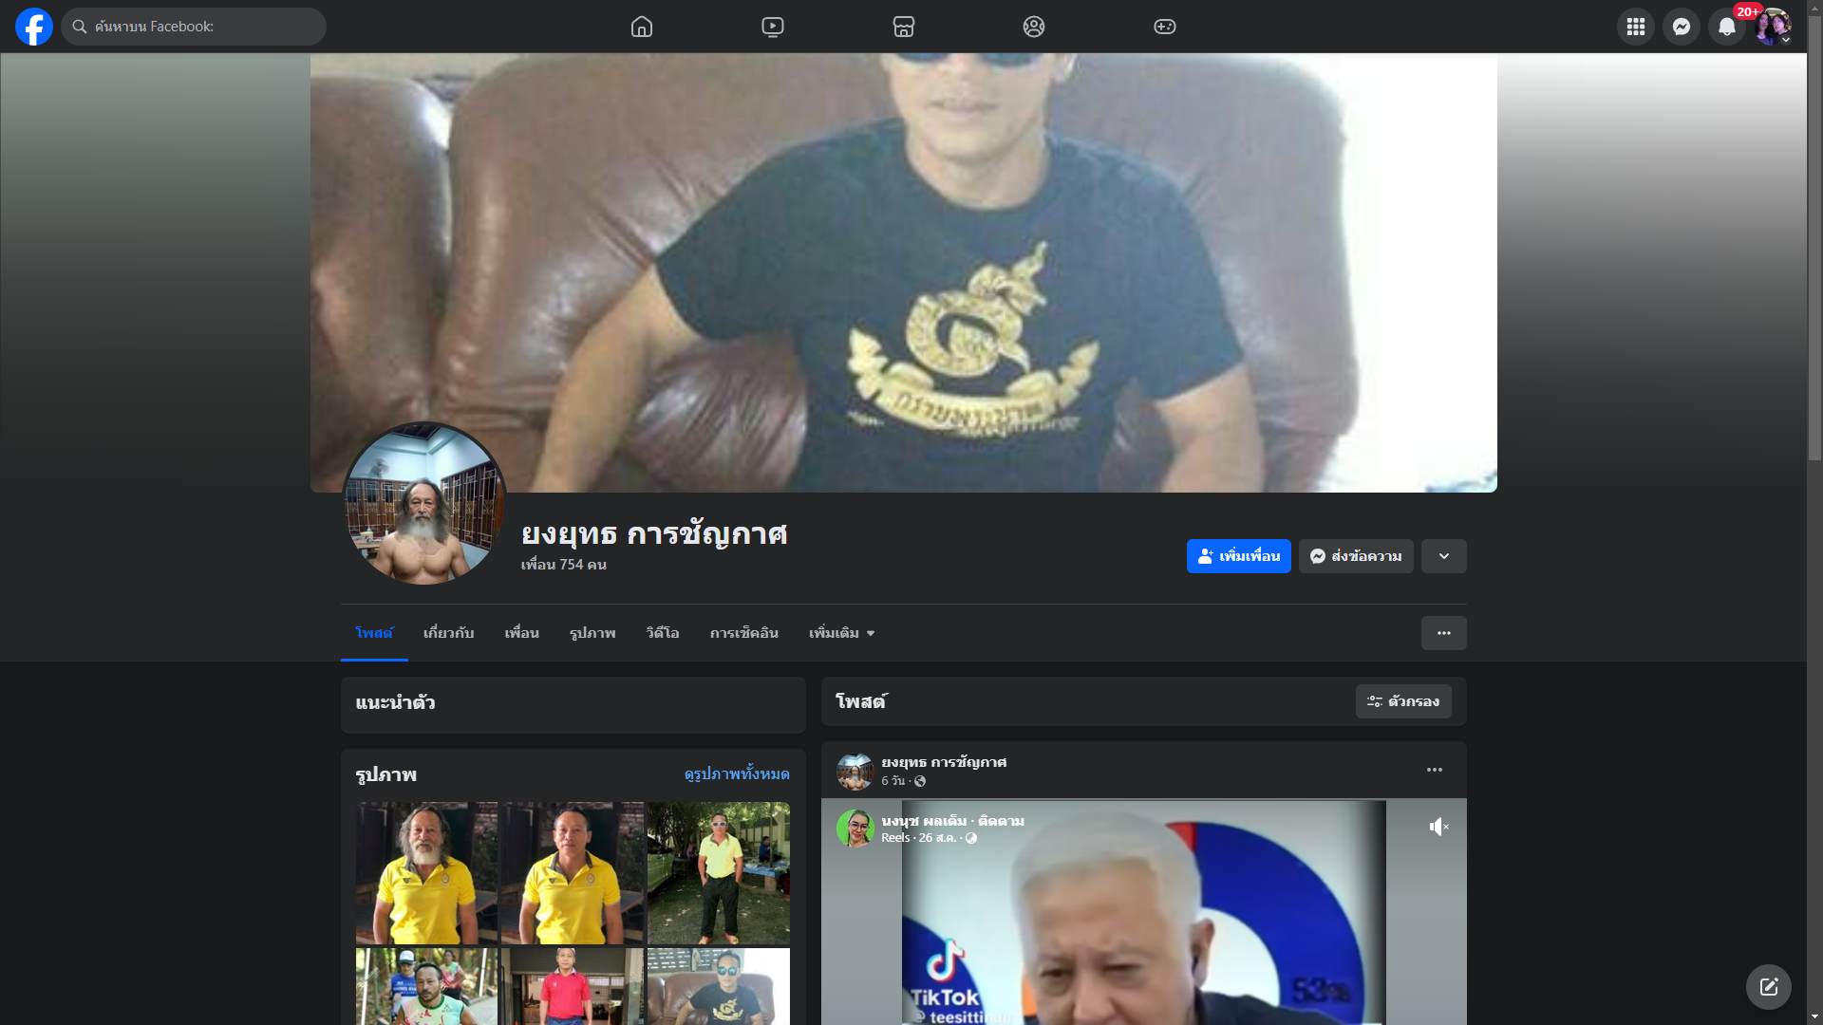
Task: Open your account menu avatar
Action: pyautogui.click(x=1773, y=27)
